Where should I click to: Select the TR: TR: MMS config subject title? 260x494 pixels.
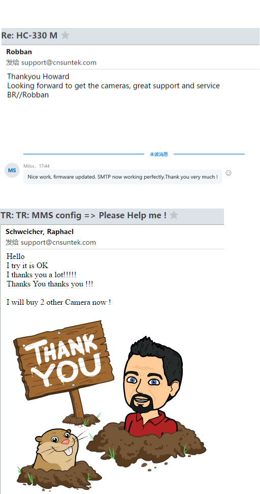coord(84,216)
